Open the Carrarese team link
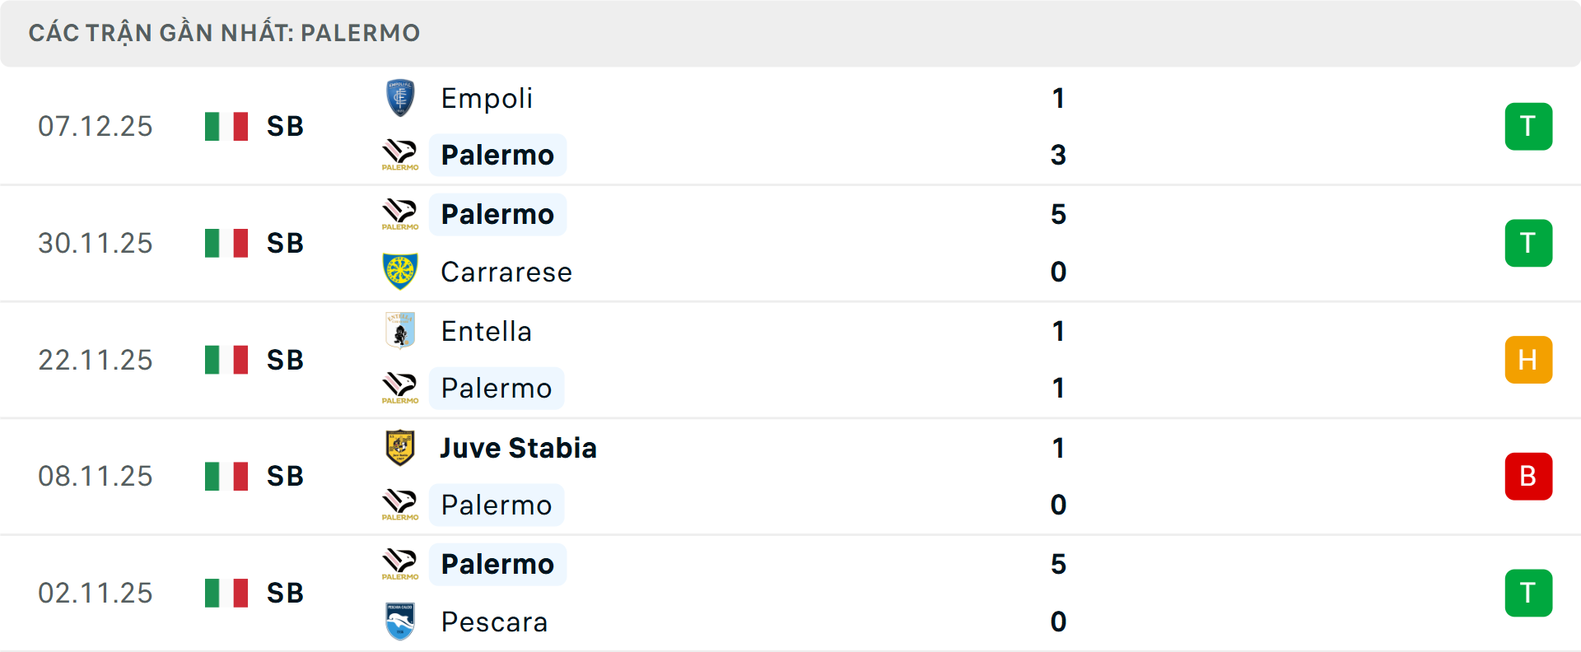Screen dimensions: 1581x652 point(506,272)
